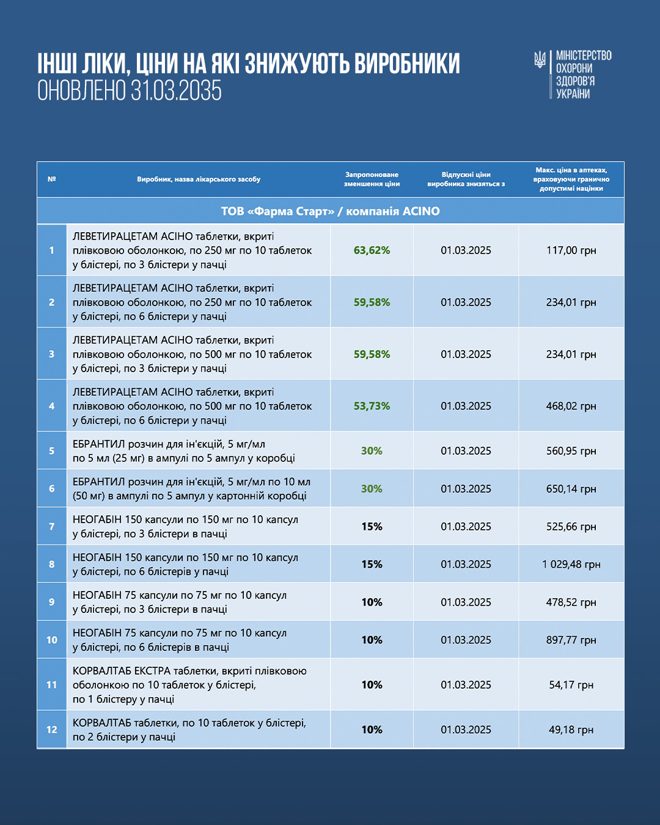Select the ЕБРАНТИЛ 10 мл (50 мг) description
Screen dimensions: 660x825
pyautogui.click(x=192, y=489)
